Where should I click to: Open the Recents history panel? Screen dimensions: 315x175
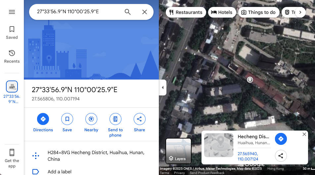point(12,56)
